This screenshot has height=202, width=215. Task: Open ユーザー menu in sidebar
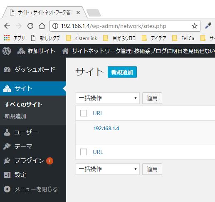(33, 132)
